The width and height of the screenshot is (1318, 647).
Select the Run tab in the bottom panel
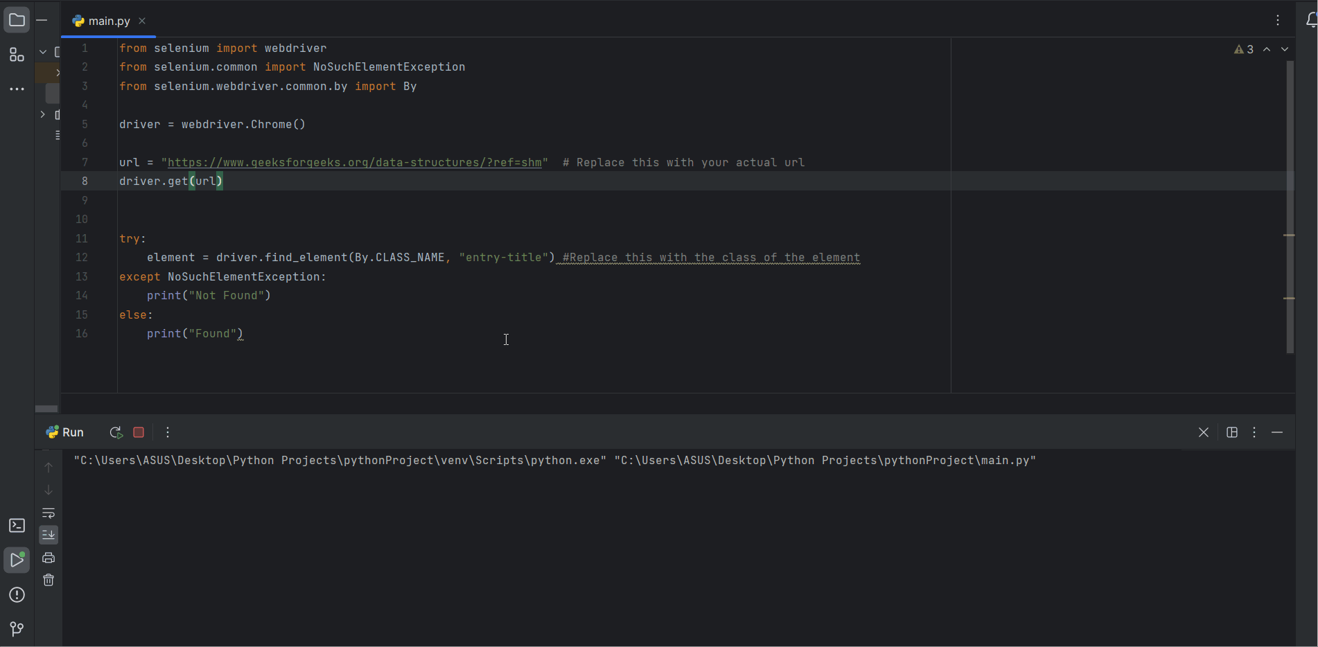(65, 432)
